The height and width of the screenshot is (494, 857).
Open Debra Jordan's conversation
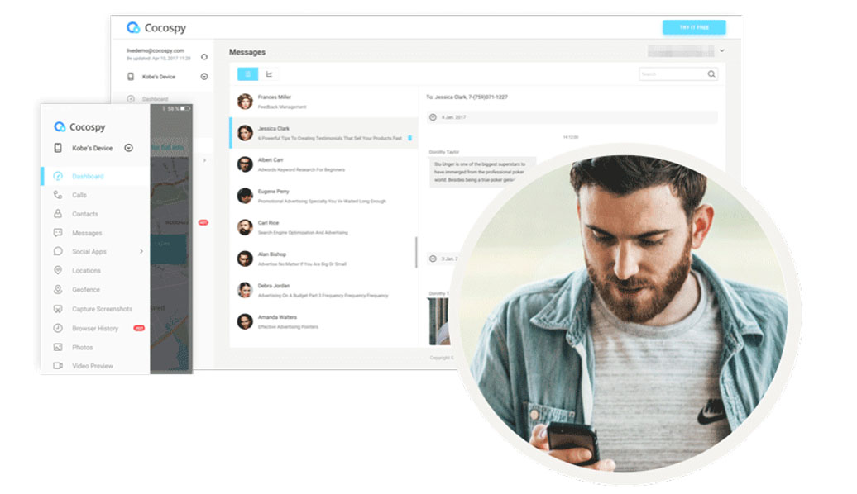[x=324, y=290]
